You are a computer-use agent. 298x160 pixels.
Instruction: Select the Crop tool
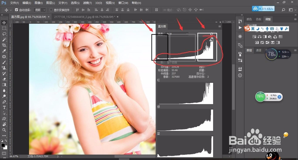click(x=4, y=45)
